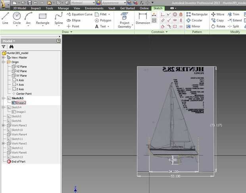The image size is (246, 193).
Task: Apply the Vertical constraint
Action: (x=181, y=20)
